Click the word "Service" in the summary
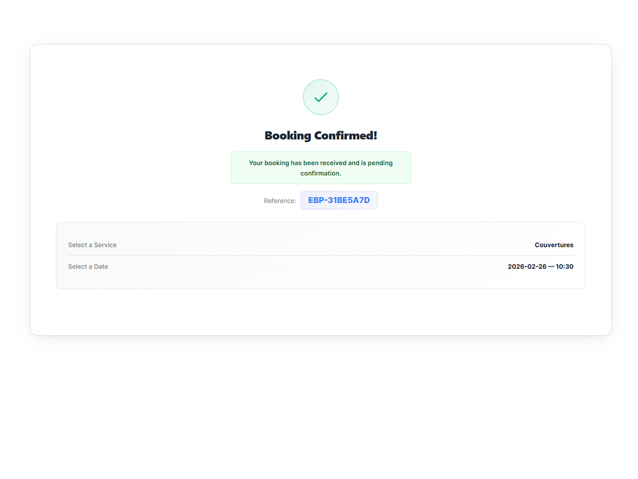The height and width of the screenshot is (479, 638). click(105, 245)
